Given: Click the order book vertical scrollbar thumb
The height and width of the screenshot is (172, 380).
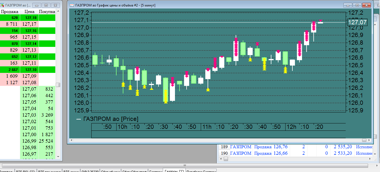Looking at the screenshot, I should click(x=58, y=85).
